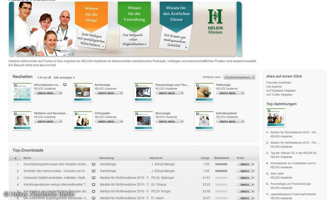
Task: Click the HELIOS Kliniken logo in banner
Action: 215,21
